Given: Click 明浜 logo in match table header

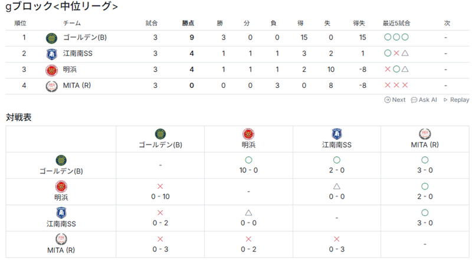Looking at the screenshot, I should [248, 134].
